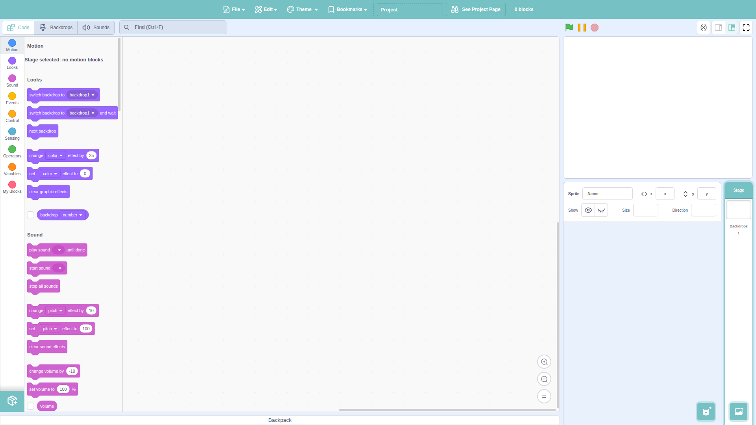The width and height of the screenshot is (756, 425).
Task: Open the choose a backdrop button
Action: click(x=739, y=412)
